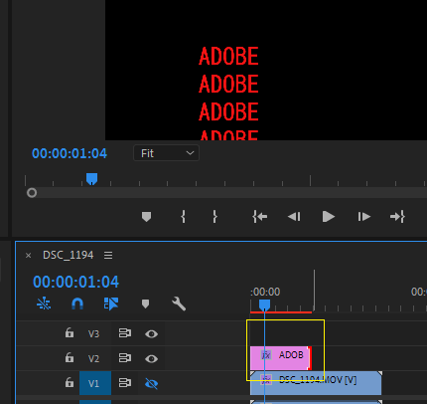
Task: Select the V3 track target
Action: [93, 333]
